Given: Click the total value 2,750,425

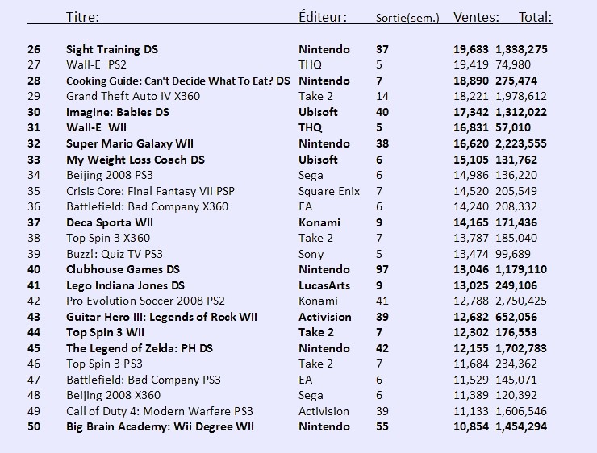Looking at the screenshot, I should point(521,301).
